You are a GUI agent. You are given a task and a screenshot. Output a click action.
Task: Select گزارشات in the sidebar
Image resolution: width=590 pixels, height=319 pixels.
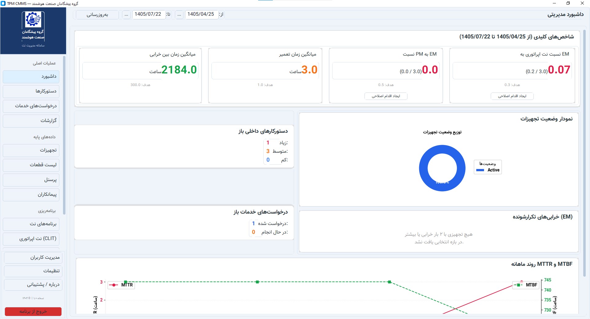31,121
